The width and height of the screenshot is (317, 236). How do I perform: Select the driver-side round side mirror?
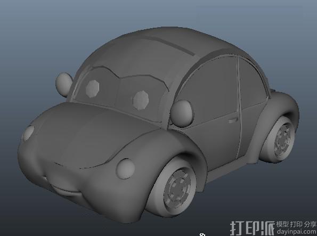182,114
